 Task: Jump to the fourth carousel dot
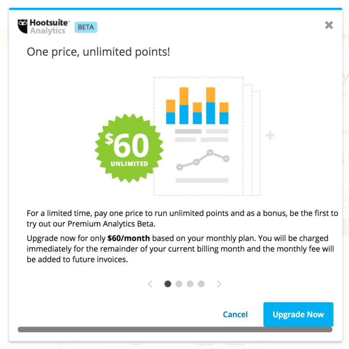coord(201,284)
